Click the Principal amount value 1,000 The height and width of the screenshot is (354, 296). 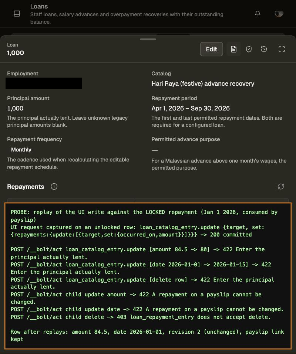point(15,108)
